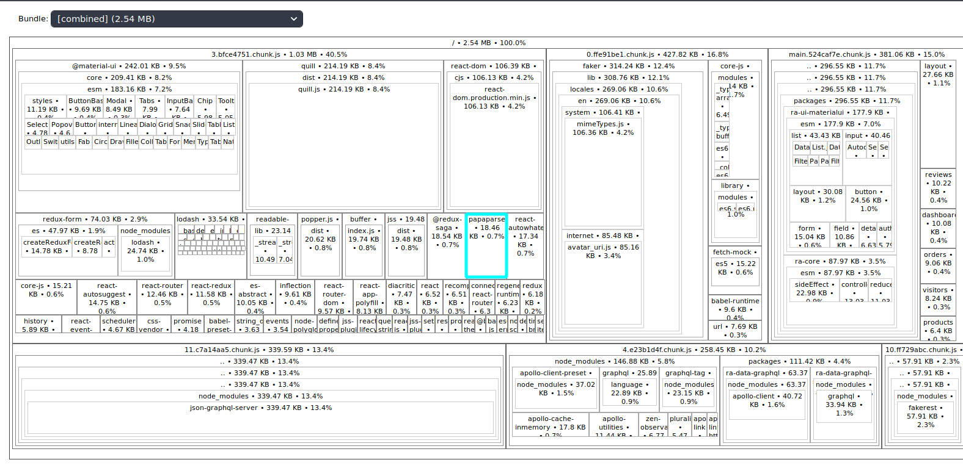Viewport: 963px width, 468px height.
Task: Select the react-router 12.46 KB block
Action: coord(162,297)
